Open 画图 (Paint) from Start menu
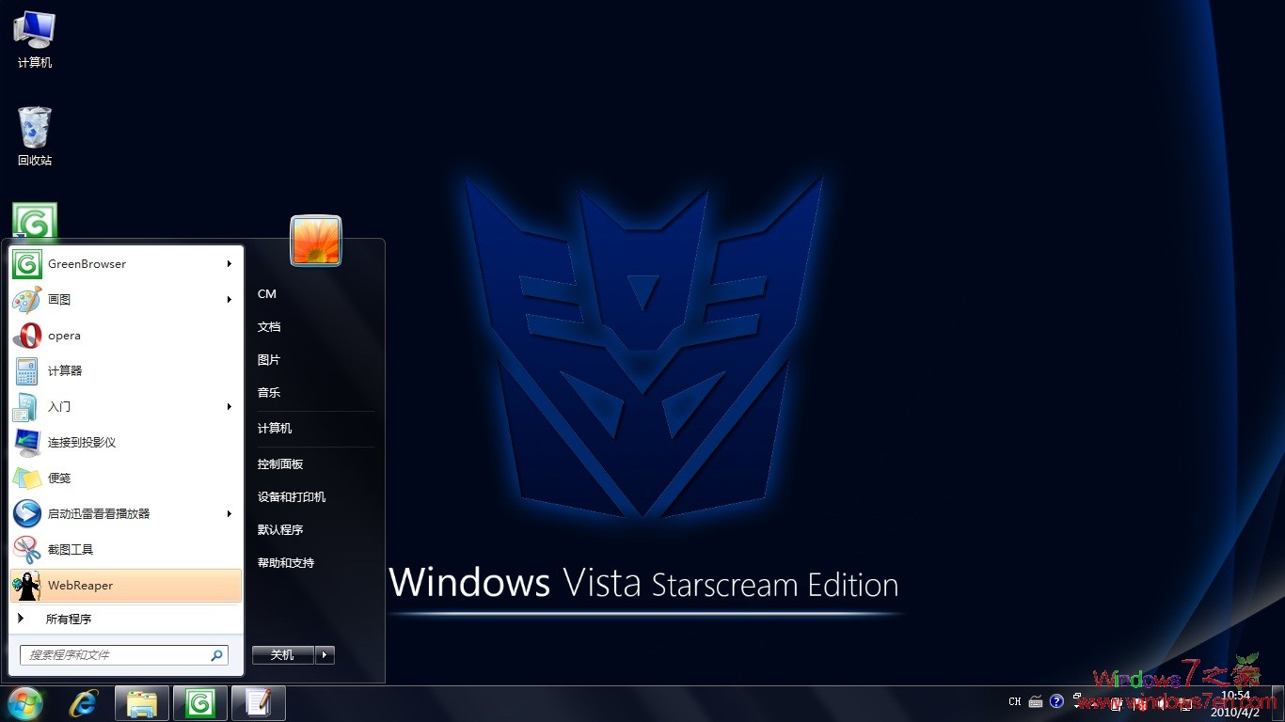The image size is (1285, 722). click(x=58, y=300)
